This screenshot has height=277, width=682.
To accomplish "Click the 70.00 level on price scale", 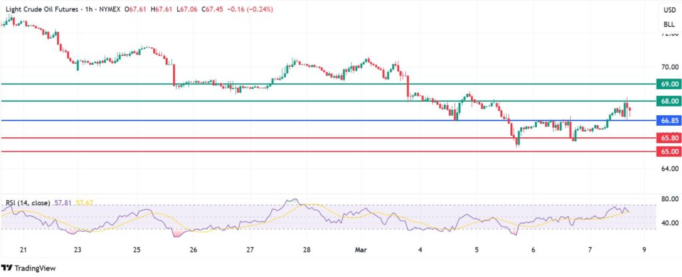I will click(x=668, y=67).
